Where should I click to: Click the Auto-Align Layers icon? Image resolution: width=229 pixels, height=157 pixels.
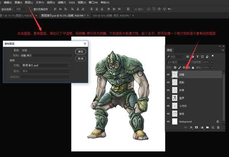tap(128, 9)
